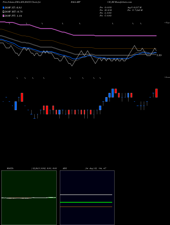The height and width of the screenshot is (225, 170).
Task: Click the green line in ADX panel
Action: coord(86,202)
